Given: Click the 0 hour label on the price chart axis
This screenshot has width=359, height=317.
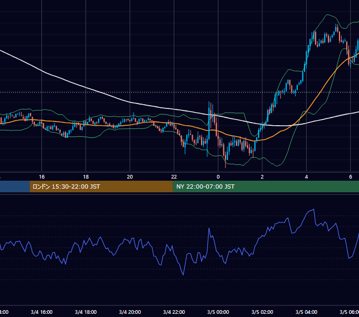Looking at the screenshot, I should [218, 177].
